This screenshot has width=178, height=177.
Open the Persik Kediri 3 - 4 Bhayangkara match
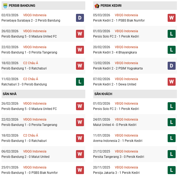coord(115,52)
